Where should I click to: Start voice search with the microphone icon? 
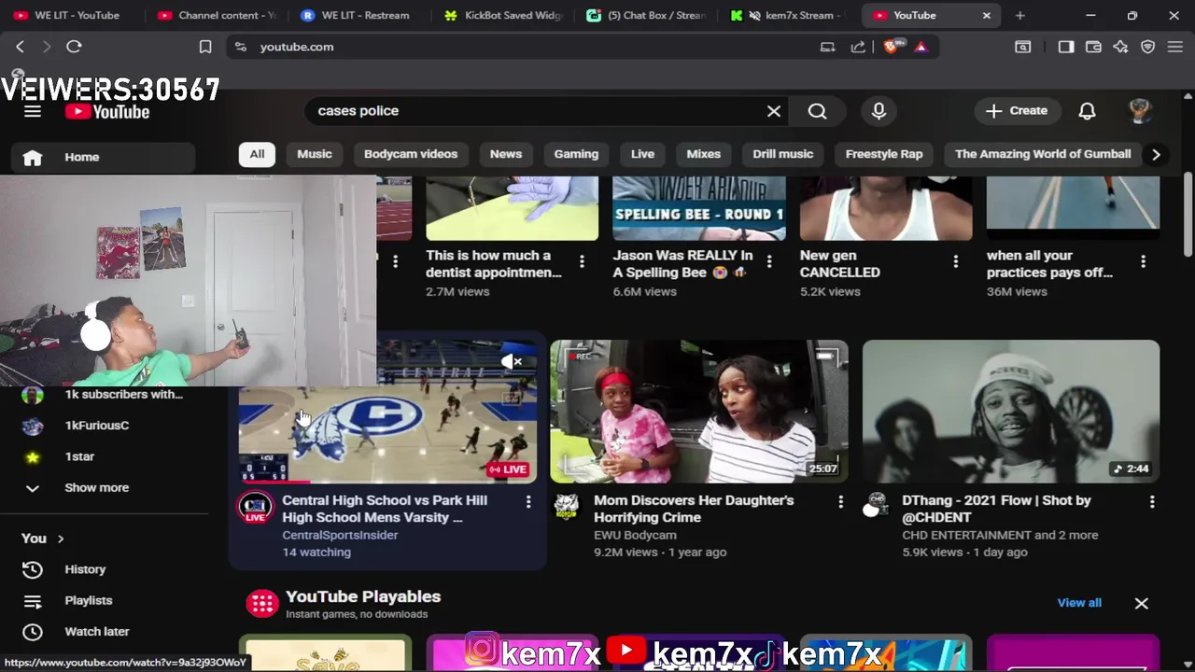879,111
